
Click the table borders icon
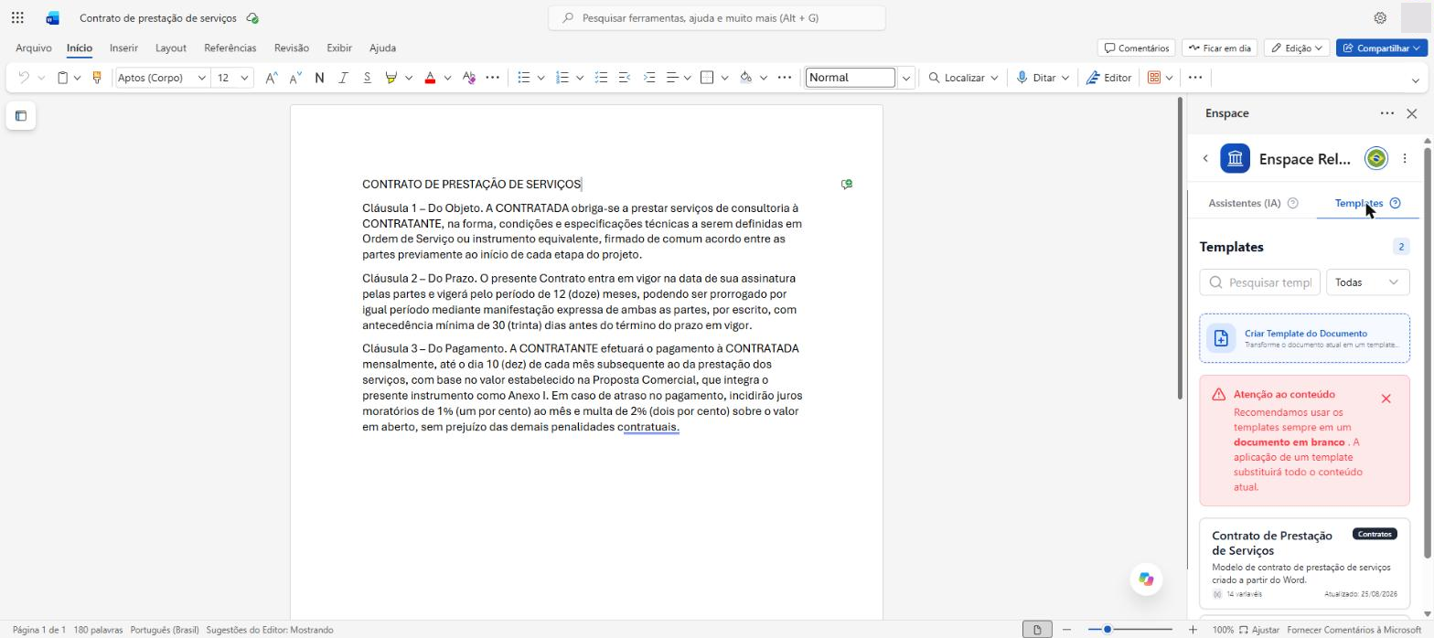coord(707,78)
